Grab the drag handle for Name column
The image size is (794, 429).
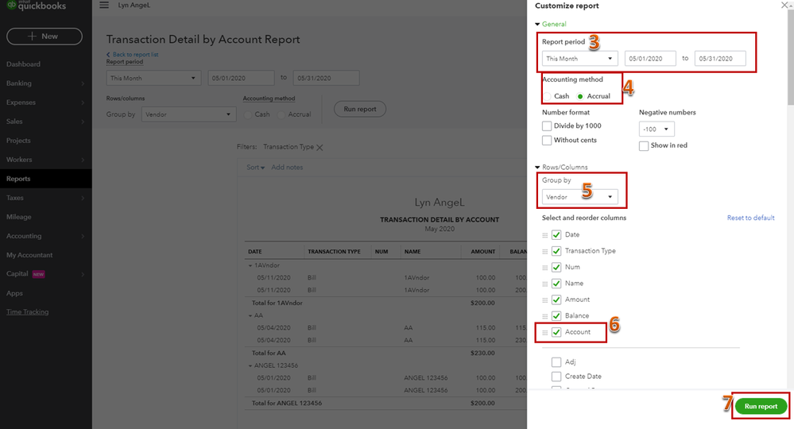pos(545,284)
